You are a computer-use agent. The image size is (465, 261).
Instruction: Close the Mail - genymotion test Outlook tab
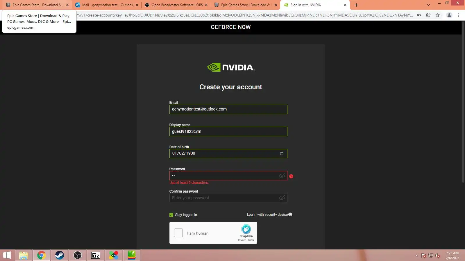pyautogui.click(x=137, y=5)
